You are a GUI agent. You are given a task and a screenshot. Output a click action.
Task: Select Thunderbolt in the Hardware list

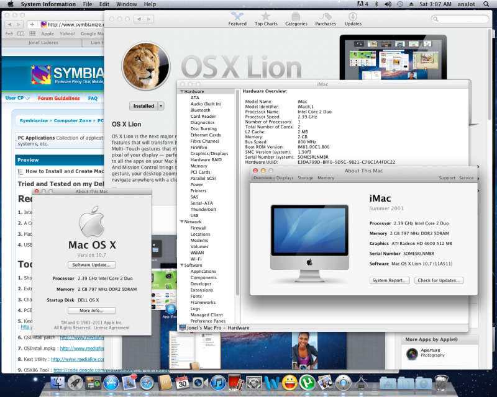pyautogui.click(x=203, y=209)
